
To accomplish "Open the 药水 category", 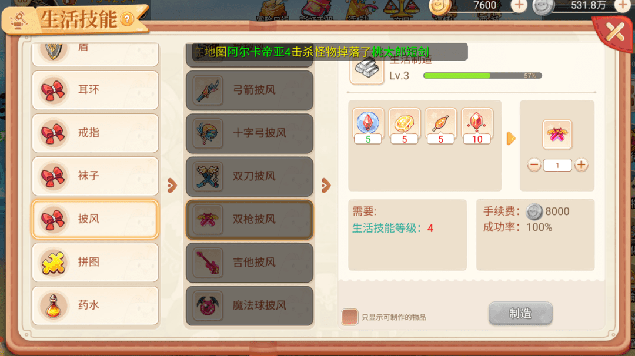I will [95, 305].
